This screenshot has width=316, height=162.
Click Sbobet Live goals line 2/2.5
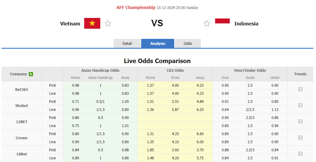[250, 109]
